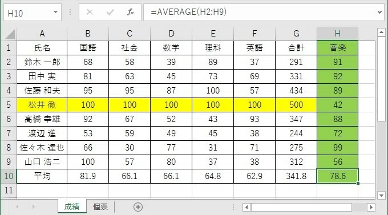Image resolution: width=388 pixels, height=215 pixels.
Task: Switch to the 個票 sheet tab
Action: (x=100, y=206)
